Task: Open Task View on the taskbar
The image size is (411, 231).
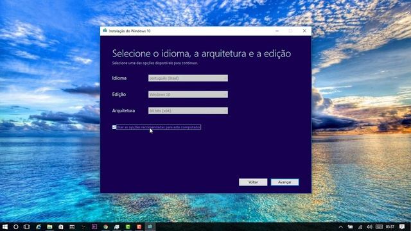Action: pos(27,227)
